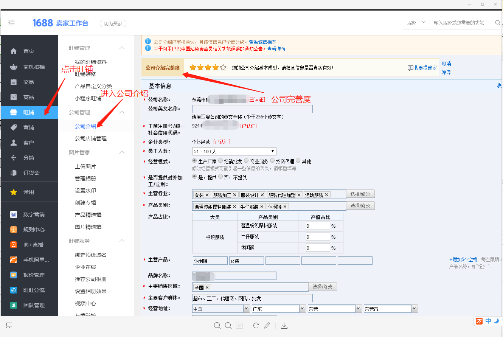
Task: Go to the 公司介绍 menu entry
Action: coord(86,125)
